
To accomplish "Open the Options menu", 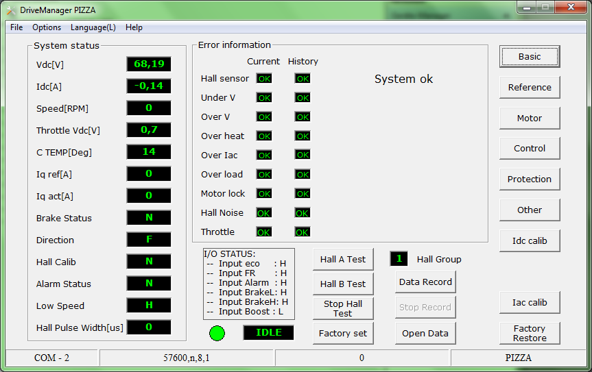I will [x=47, y=27].
